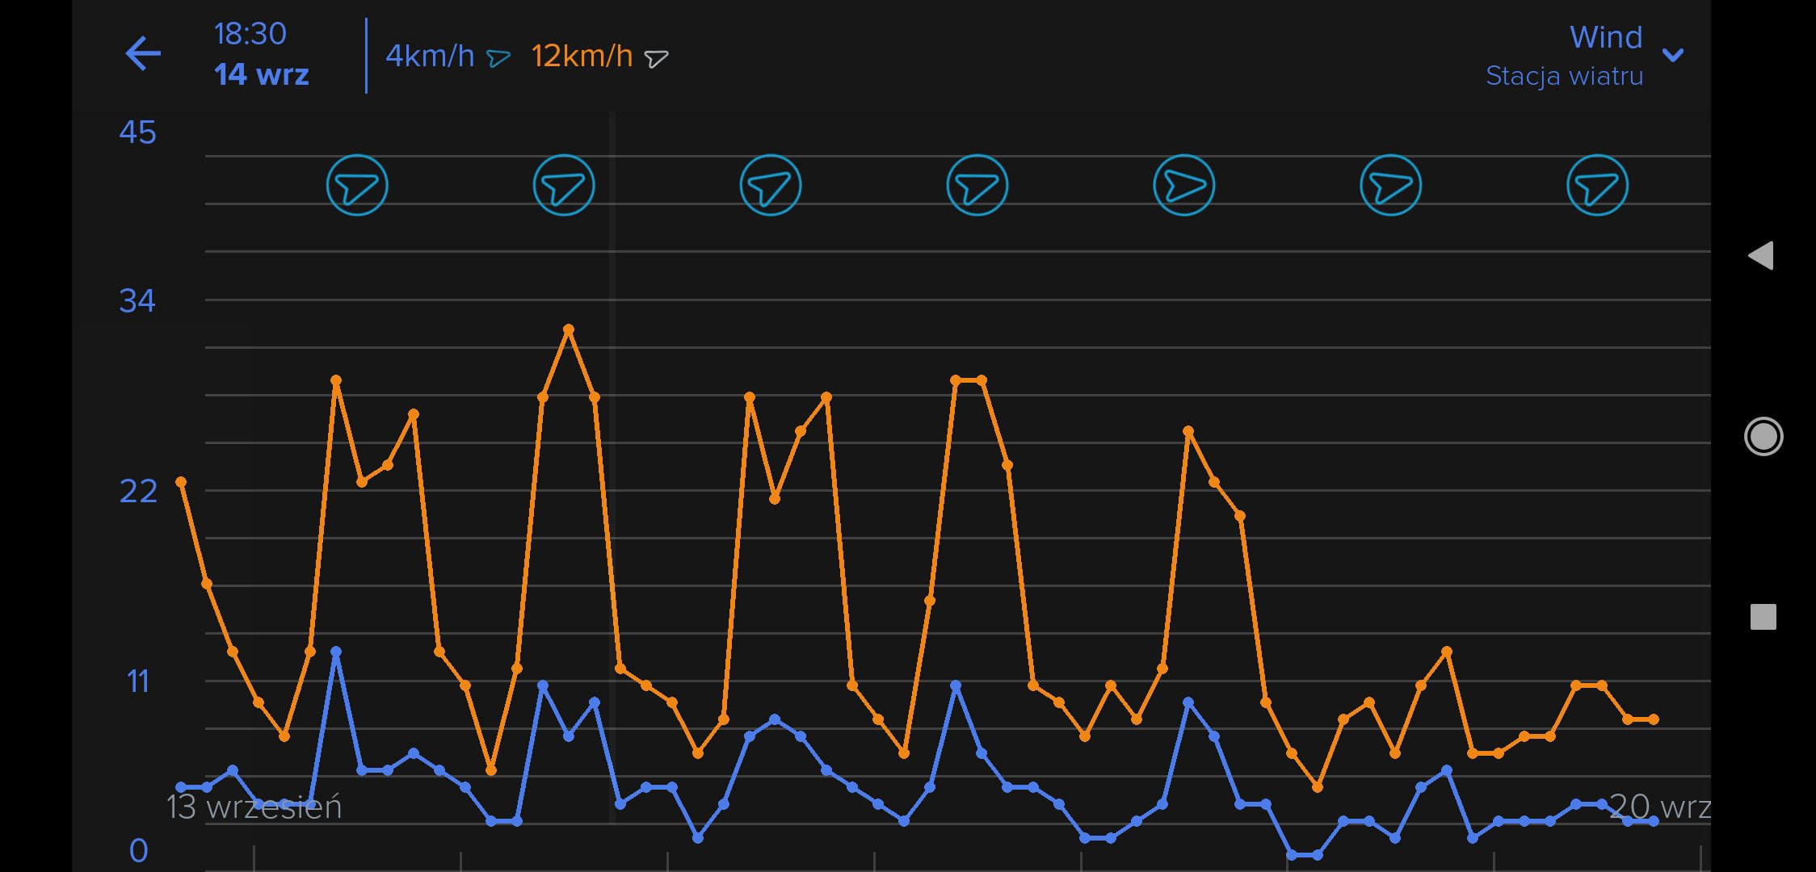Click second wind direction circle icon

(x=564, y=185)
